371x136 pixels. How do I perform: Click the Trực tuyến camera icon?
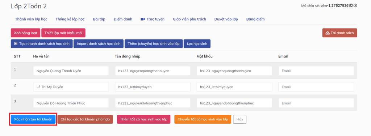pos(142,19)
